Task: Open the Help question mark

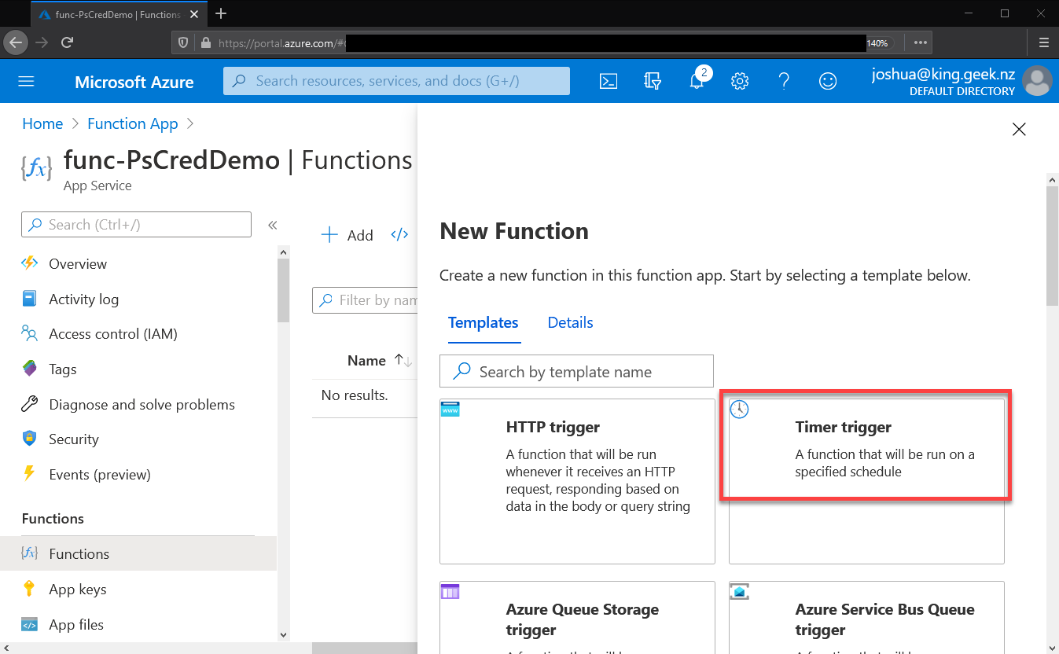Action: coord(784,81)
